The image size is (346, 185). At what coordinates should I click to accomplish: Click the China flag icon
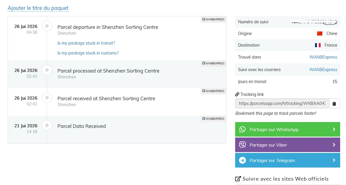(319, 34)
